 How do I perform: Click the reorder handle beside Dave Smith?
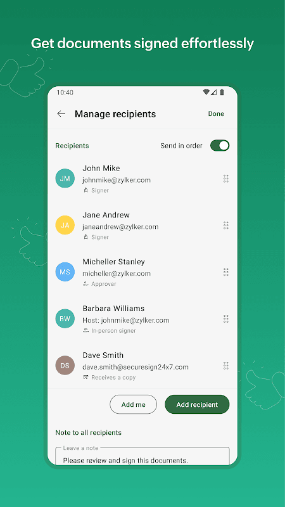pos(226,366)
